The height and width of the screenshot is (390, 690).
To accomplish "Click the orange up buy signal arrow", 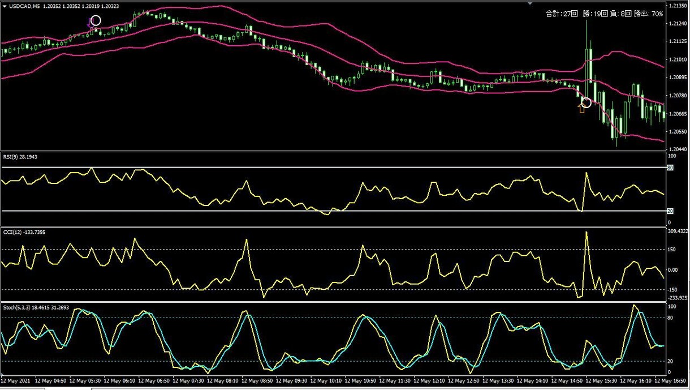I will (x=581, y=108).
